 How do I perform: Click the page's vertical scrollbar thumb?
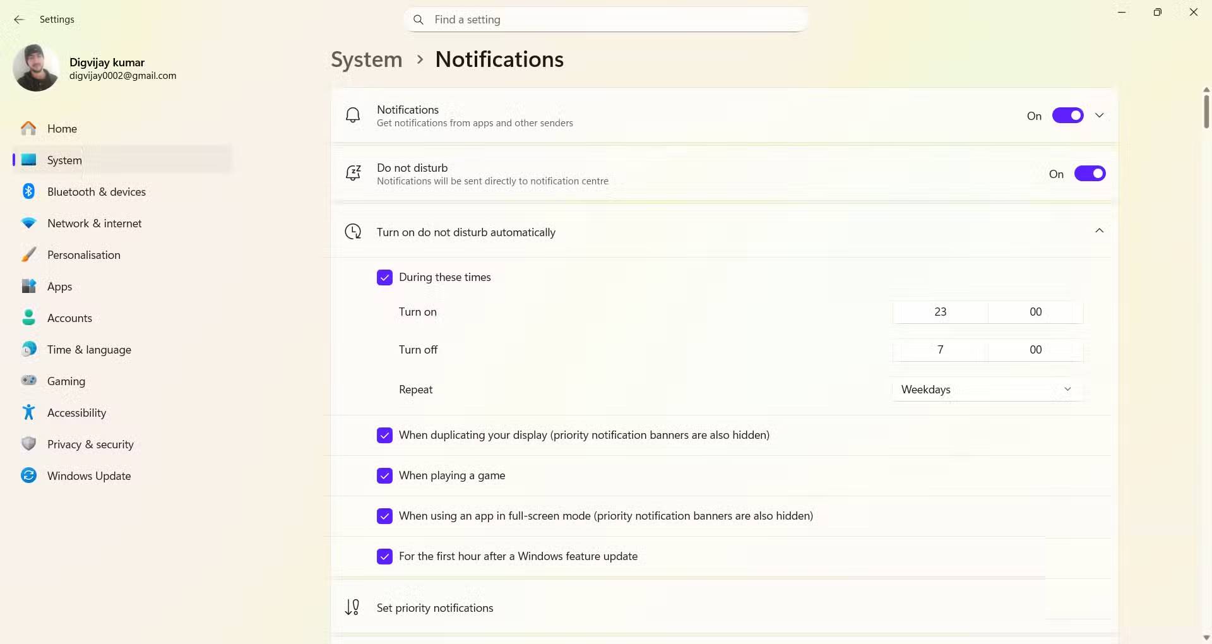[1206, 111]
